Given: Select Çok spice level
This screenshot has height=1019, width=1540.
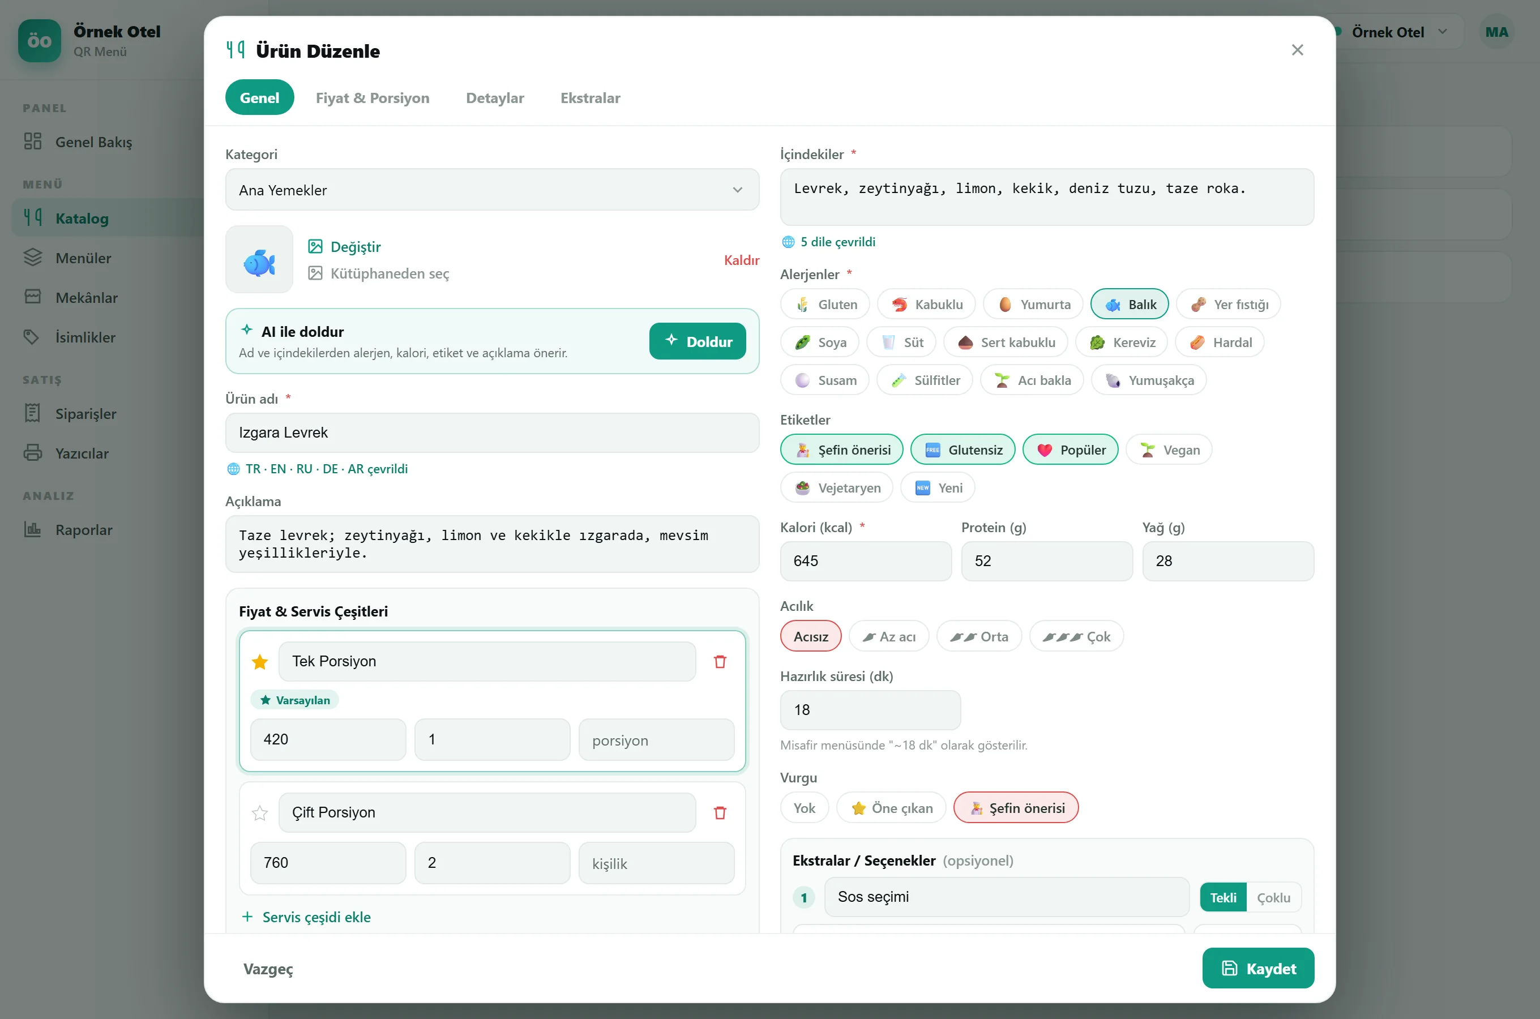Looking at the screenshot, I should coord(1077,636).
